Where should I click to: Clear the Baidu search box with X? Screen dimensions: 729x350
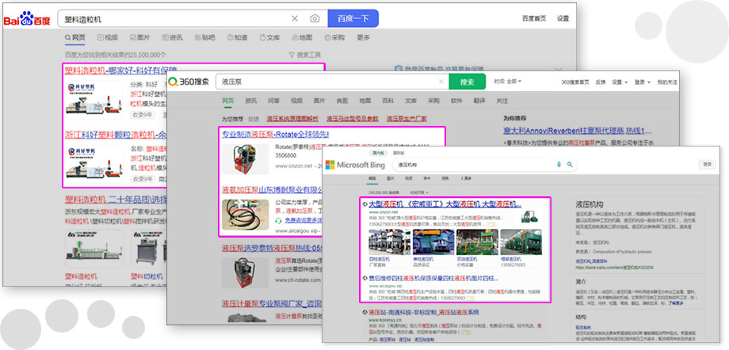click(x=295, y=17)
